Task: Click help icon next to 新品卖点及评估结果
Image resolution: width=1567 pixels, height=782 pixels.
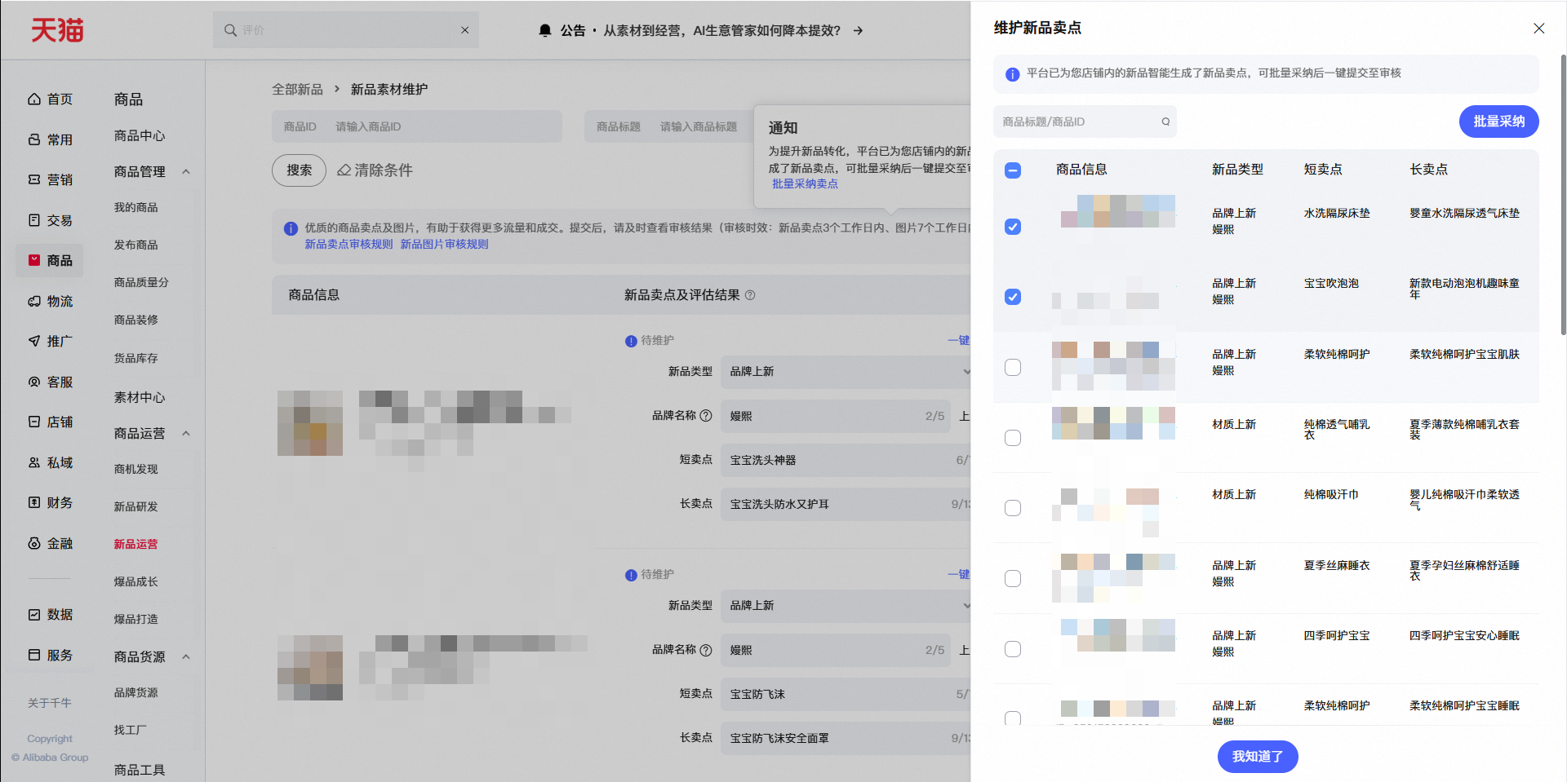Action: pos(750,295)
